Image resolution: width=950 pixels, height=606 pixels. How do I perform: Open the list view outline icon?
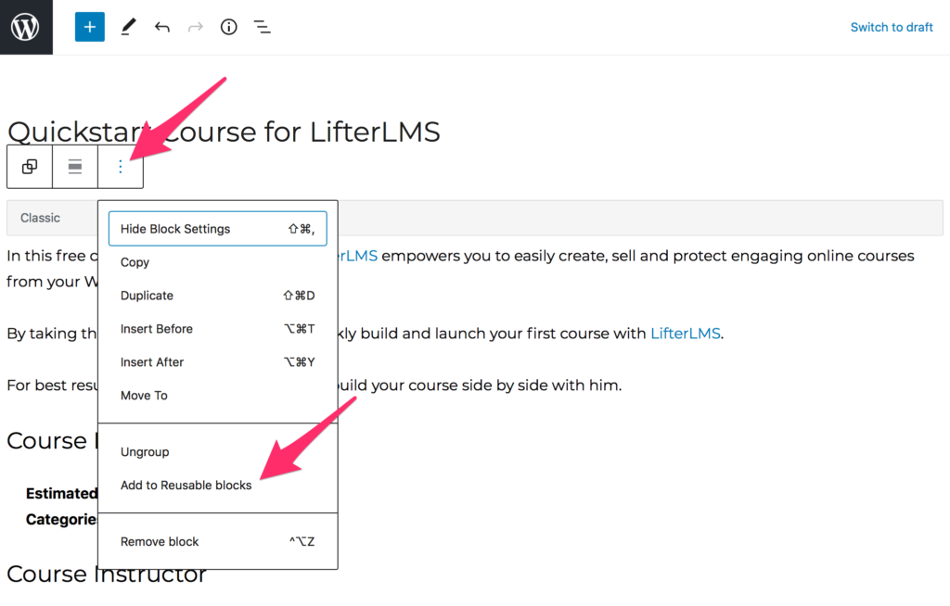coord(262,27)
